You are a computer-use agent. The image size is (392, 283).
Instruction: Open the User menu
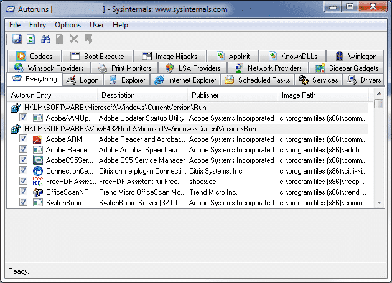(x=96, y=25)
